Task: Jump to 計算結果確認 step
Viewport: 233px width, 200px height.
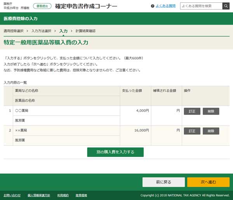Action: tap(85, 31)
